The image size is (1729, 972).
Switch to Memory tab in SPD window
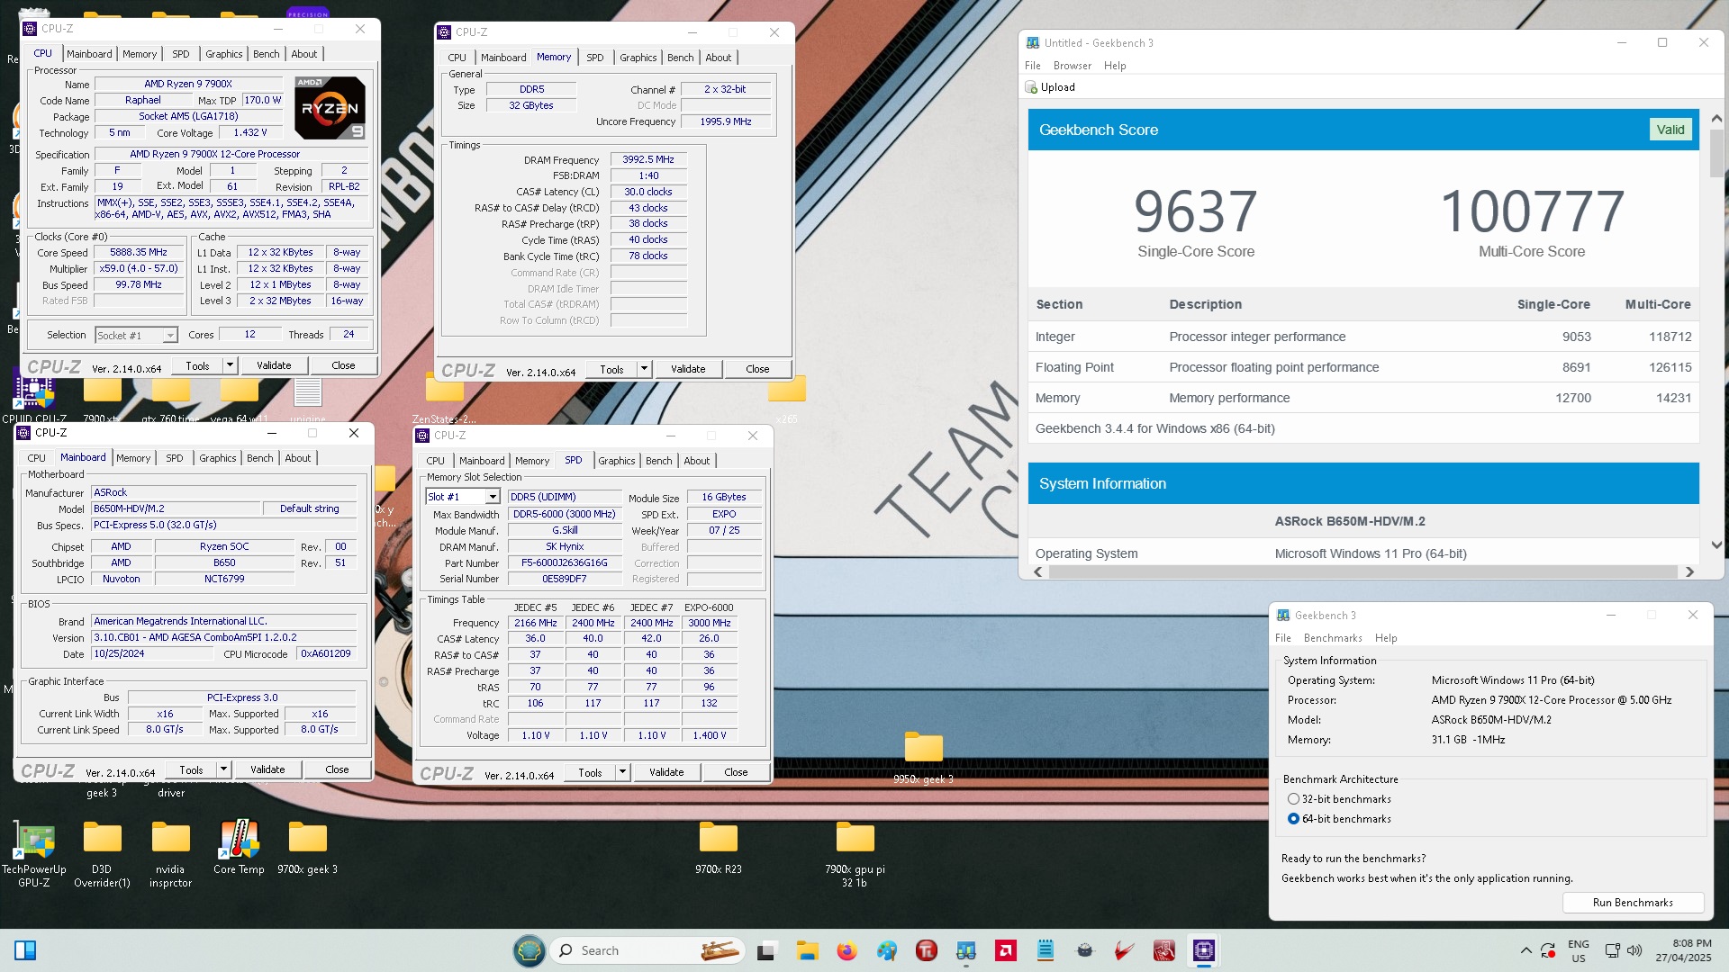532,461
